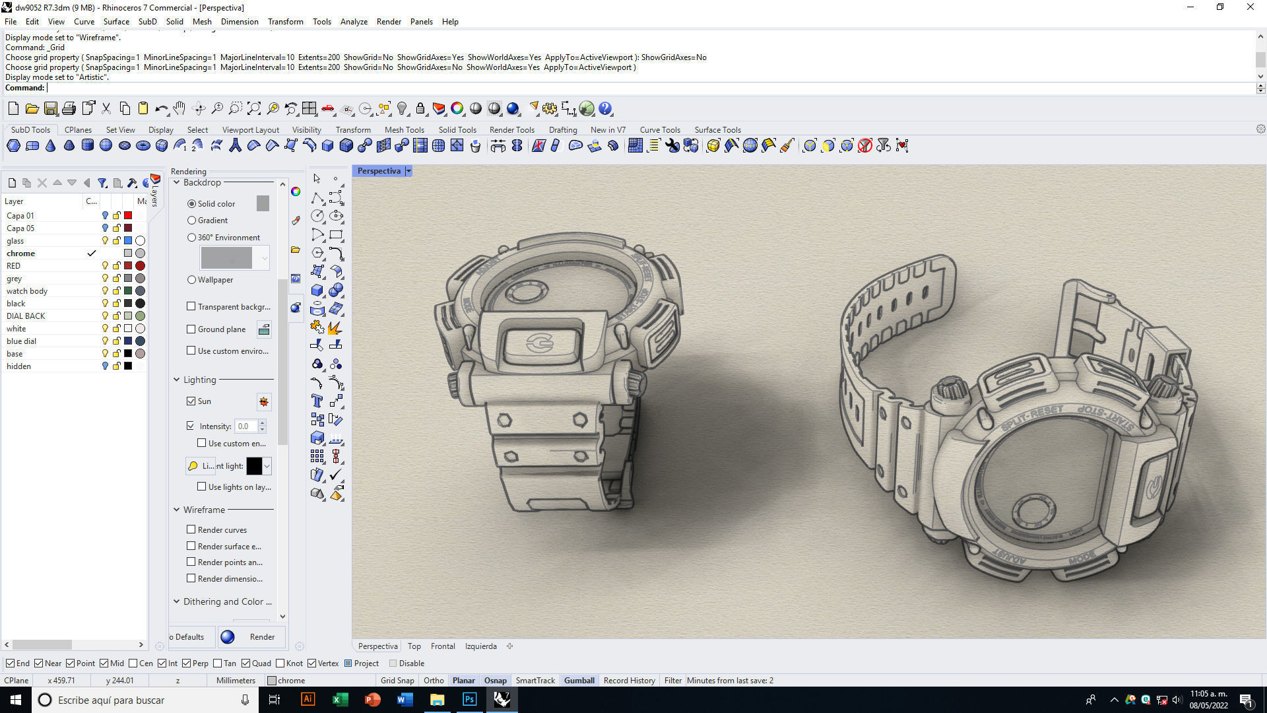Click the Undo arrow icon
The width and height of the screenshot is (1267, 713).
(161, 109)
